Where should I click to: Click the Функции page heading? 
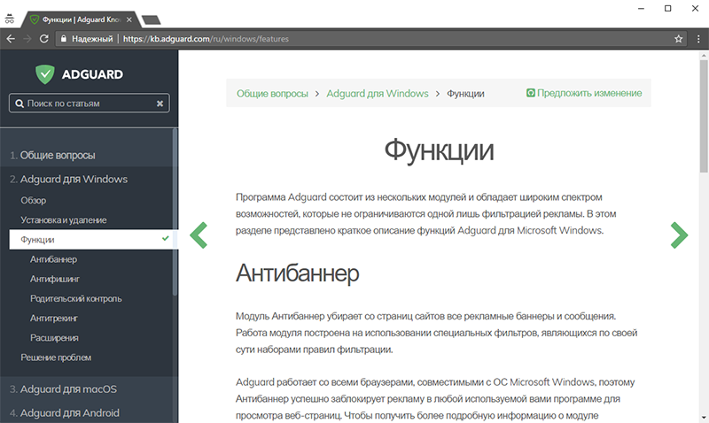[x=439, y=150]
